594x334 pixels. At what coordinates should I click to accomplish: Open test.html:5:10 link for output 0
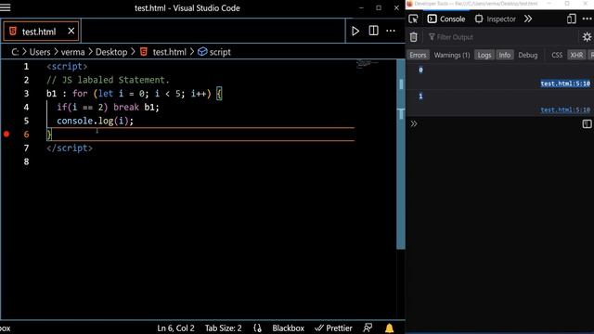pyautogui.click(x=565, y=83)
